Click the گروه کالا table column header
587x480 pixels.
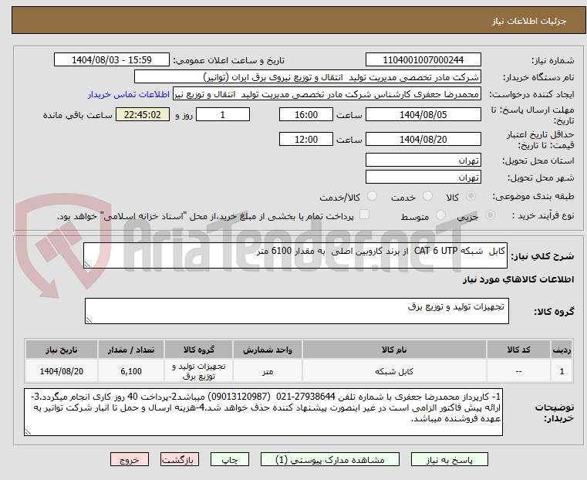coord(198,350)
